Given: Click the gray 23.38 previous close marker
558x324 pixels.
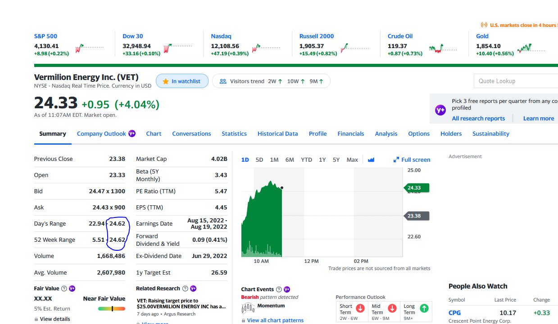Looking at the screenshot, I should (x=417, y=216).
